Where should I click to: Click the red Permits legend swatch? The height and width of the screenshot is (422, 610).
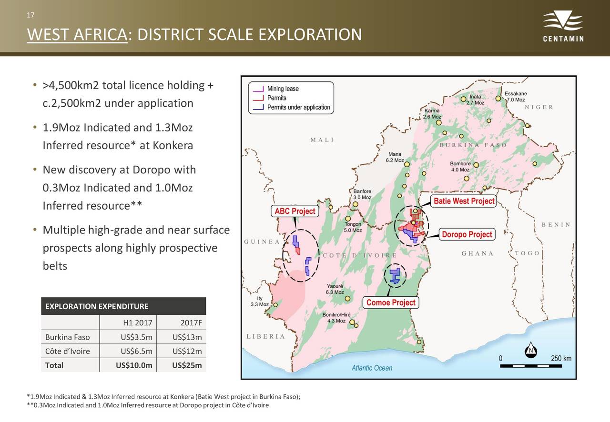(257, 98)
